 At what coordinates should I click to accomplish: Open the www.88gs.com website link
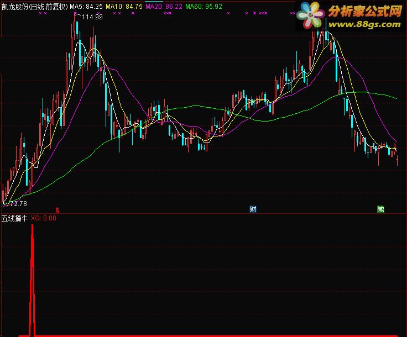364,24
